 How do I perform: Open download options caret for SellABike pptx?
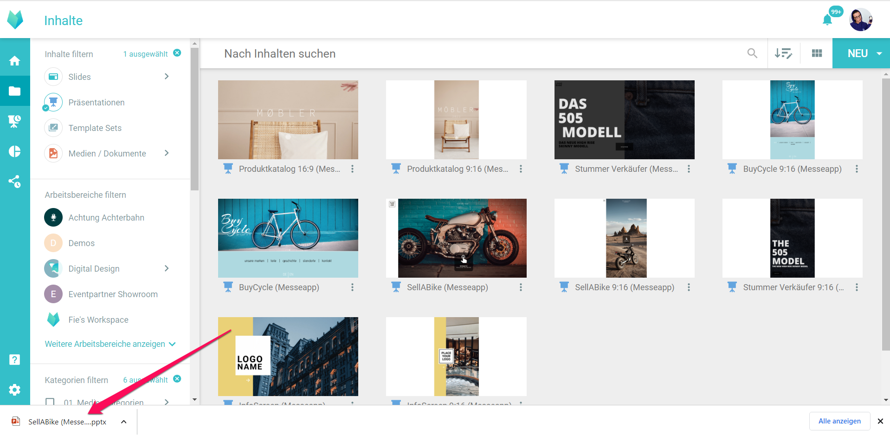pyautogui.click(x=123, y=422)
